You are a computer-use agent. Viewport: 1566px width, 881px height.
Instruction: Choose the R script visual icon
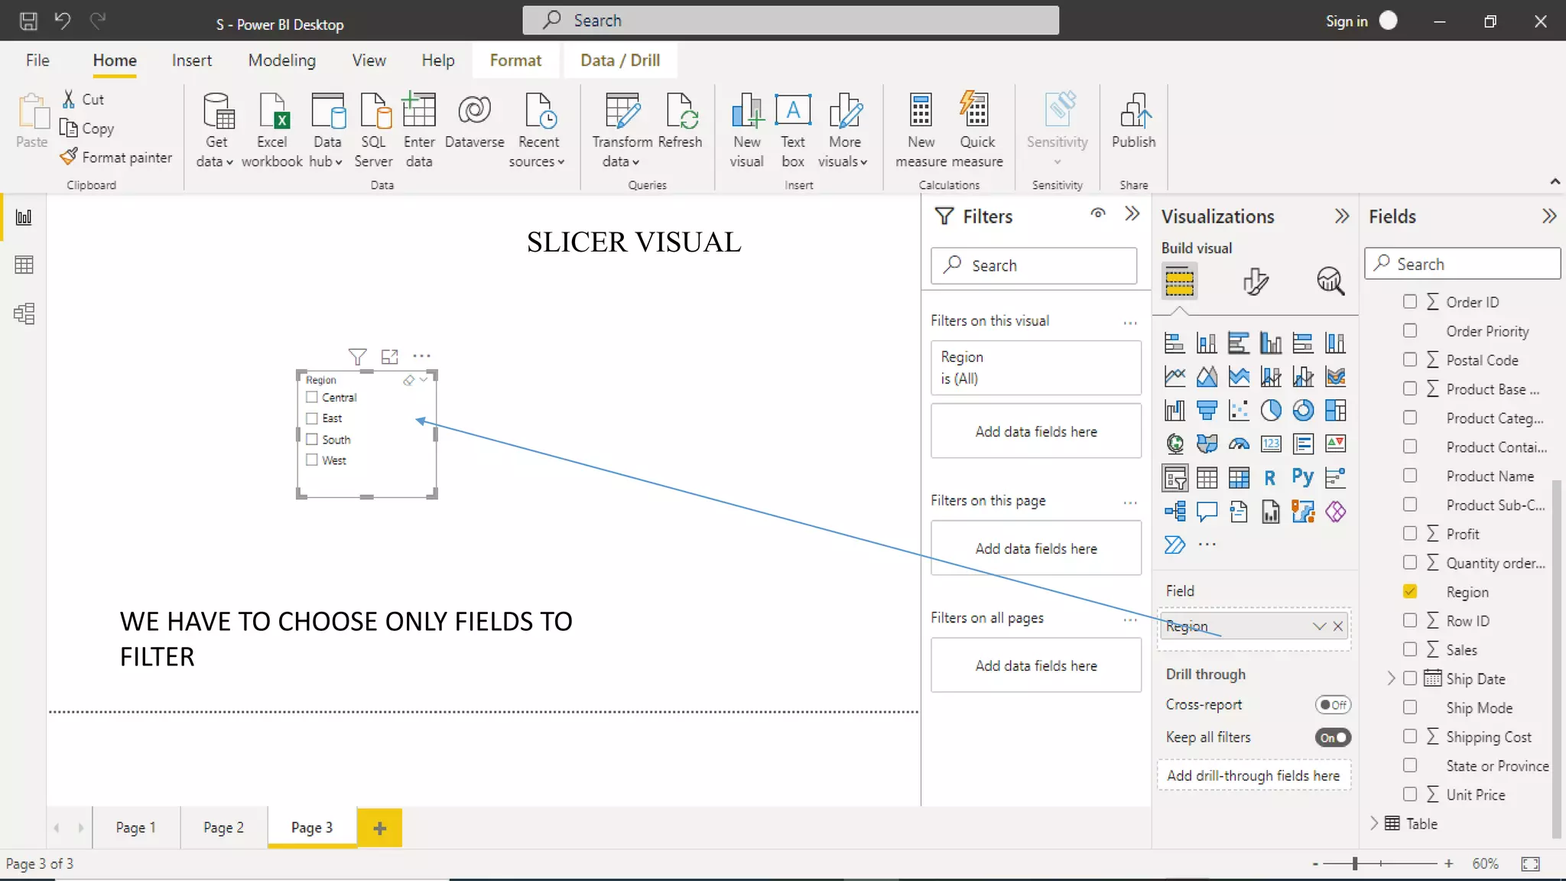pos(1270,478)
